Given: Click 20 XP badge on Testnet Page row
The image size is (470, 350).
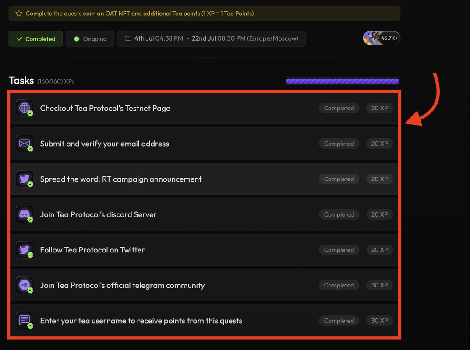Looking at the screenshot, I should tap(379, 108).
